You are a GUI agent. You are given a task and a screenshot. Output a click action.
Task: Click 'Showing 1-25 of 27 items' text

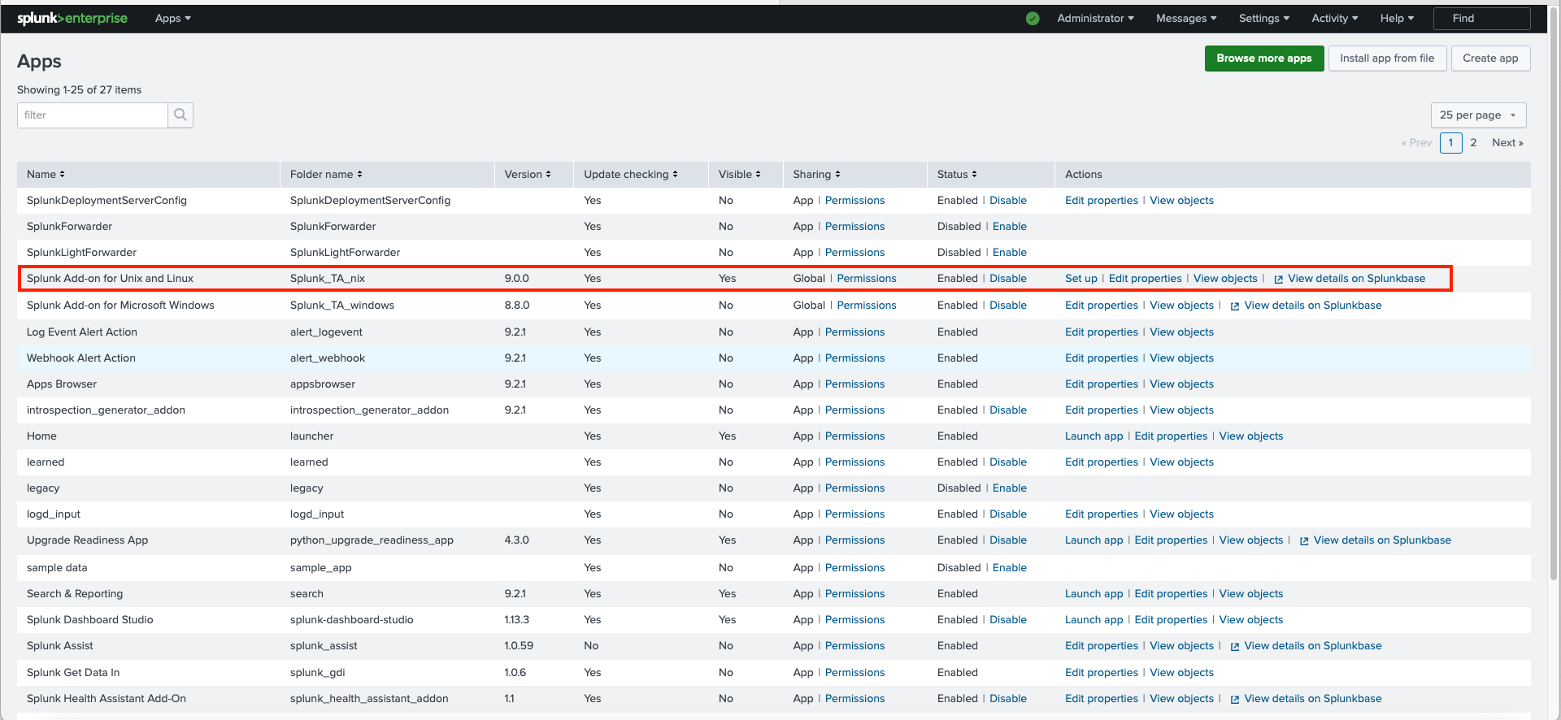[79, 89]
